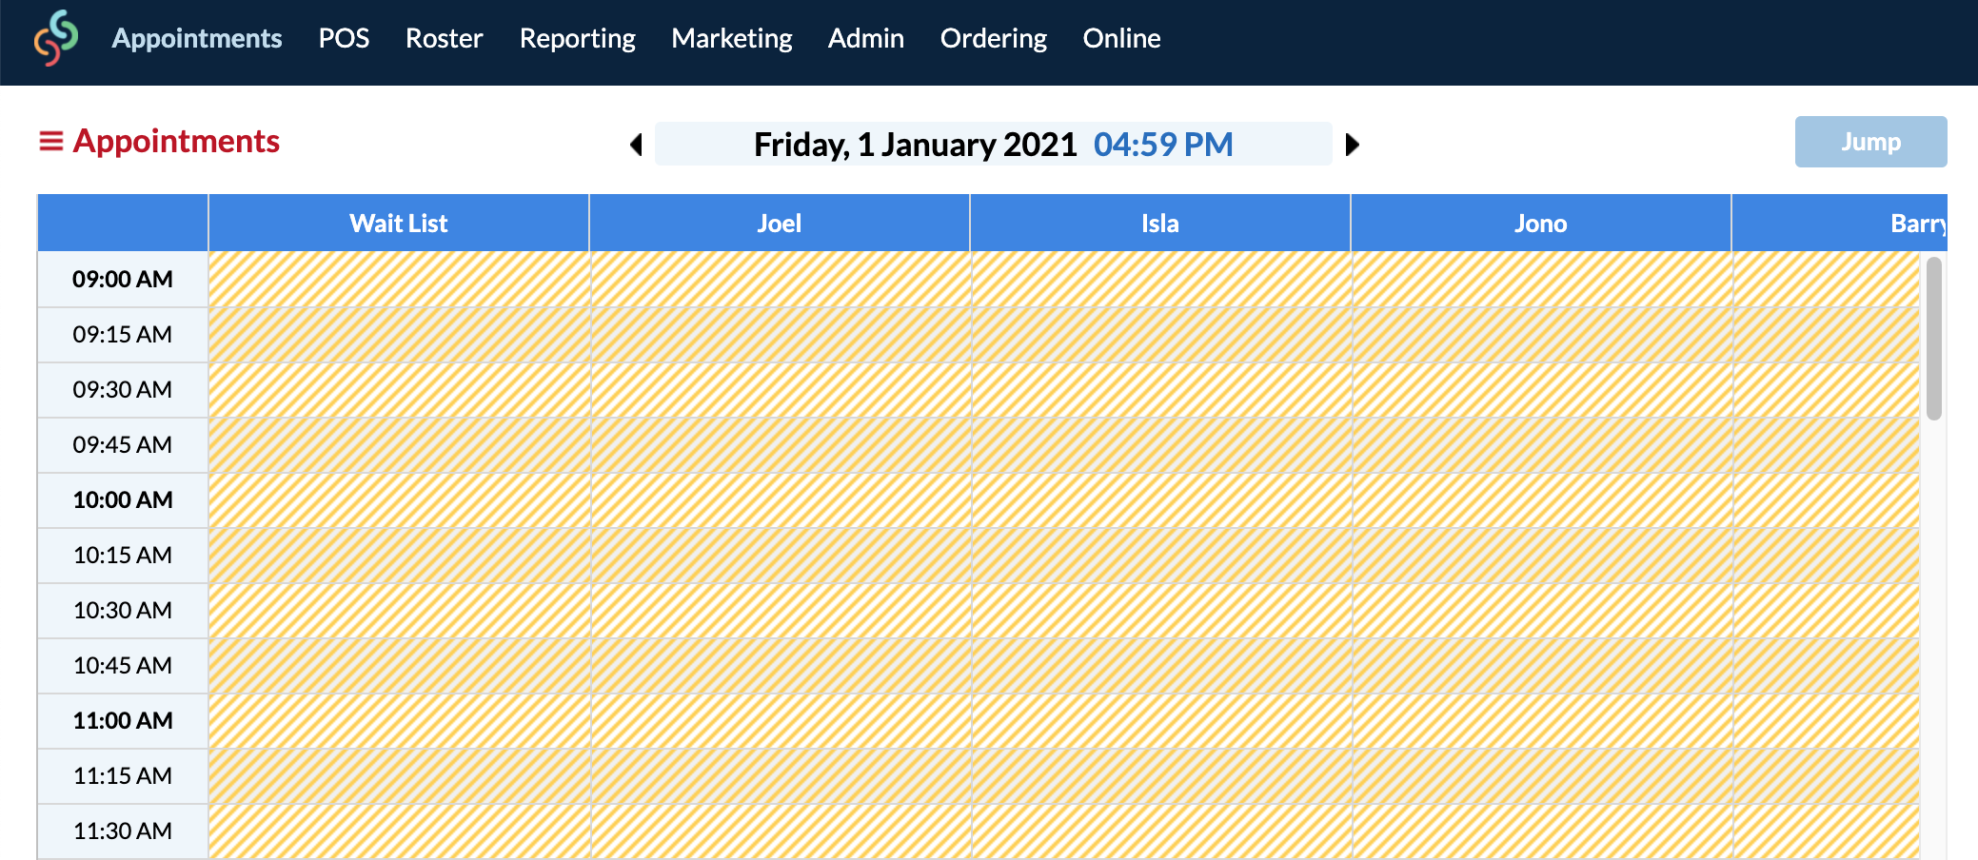The image size is (1978, 860).
Task: Click the Jump button
Action: point(1869,141)
